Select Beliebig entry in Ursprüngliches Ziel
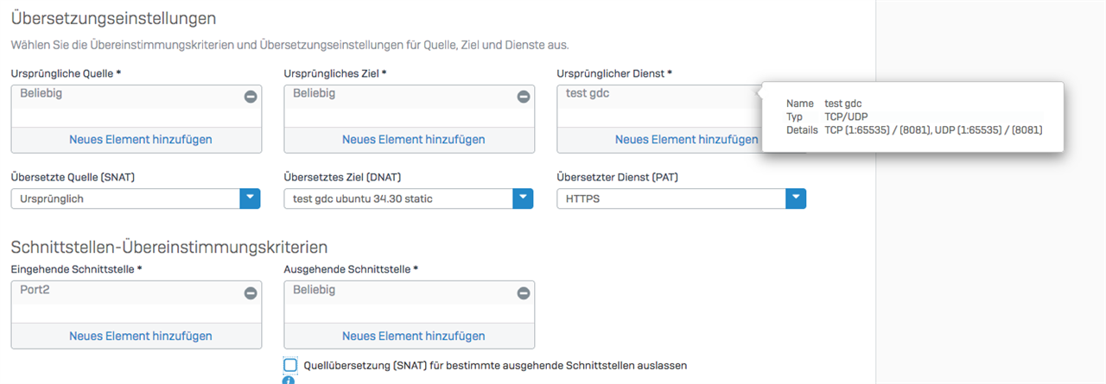This screenshot has height=384, width=1106. pyautogui.click(x=315, y=93)
